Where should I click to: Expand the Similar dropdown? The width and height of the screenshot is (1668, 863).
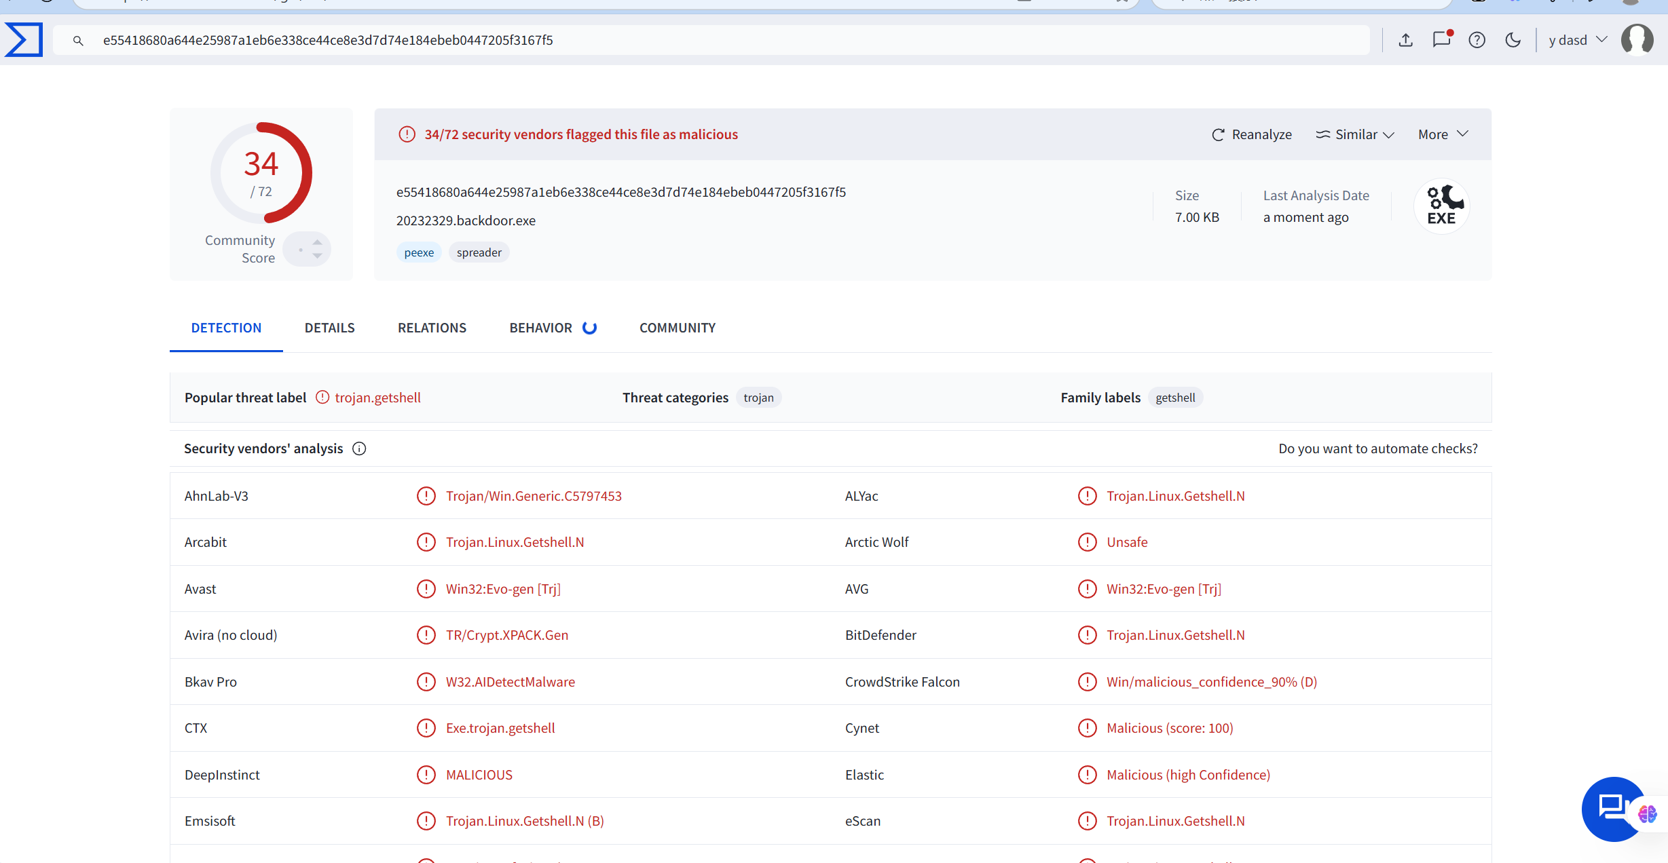point(1355,134)
